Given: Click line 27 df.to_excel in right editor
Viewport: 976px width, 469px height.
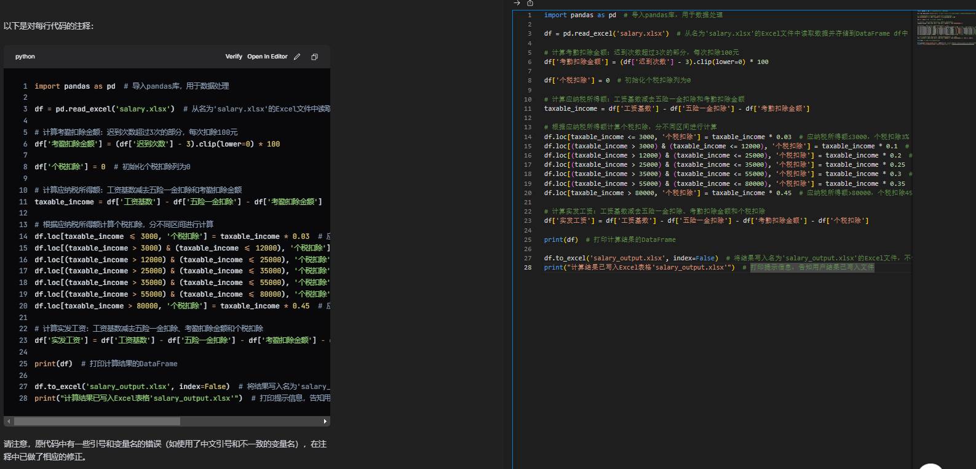Looking at the screenshot, I should (728, 258).
